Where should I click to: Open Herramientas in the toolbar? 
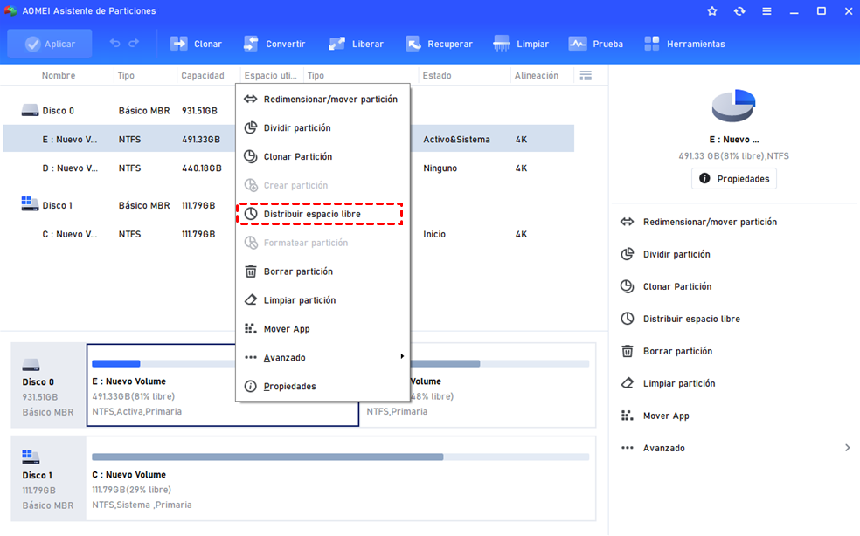(652, 44)
